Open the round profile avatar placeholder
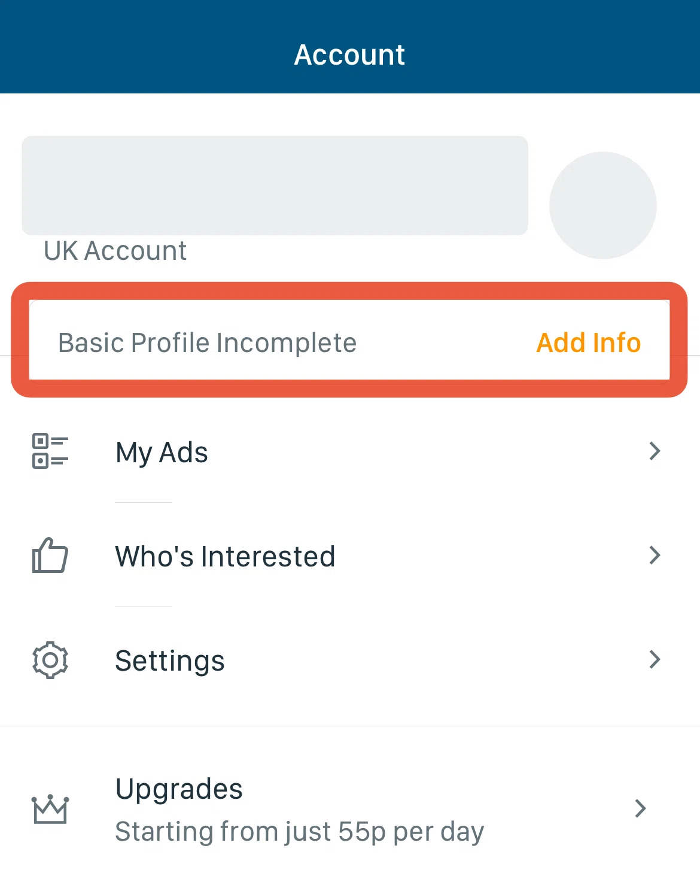Viewport: 700px width, 888px height. point(602,205)
